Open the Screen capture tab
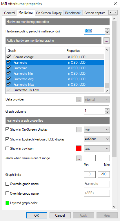 point(95,13)
